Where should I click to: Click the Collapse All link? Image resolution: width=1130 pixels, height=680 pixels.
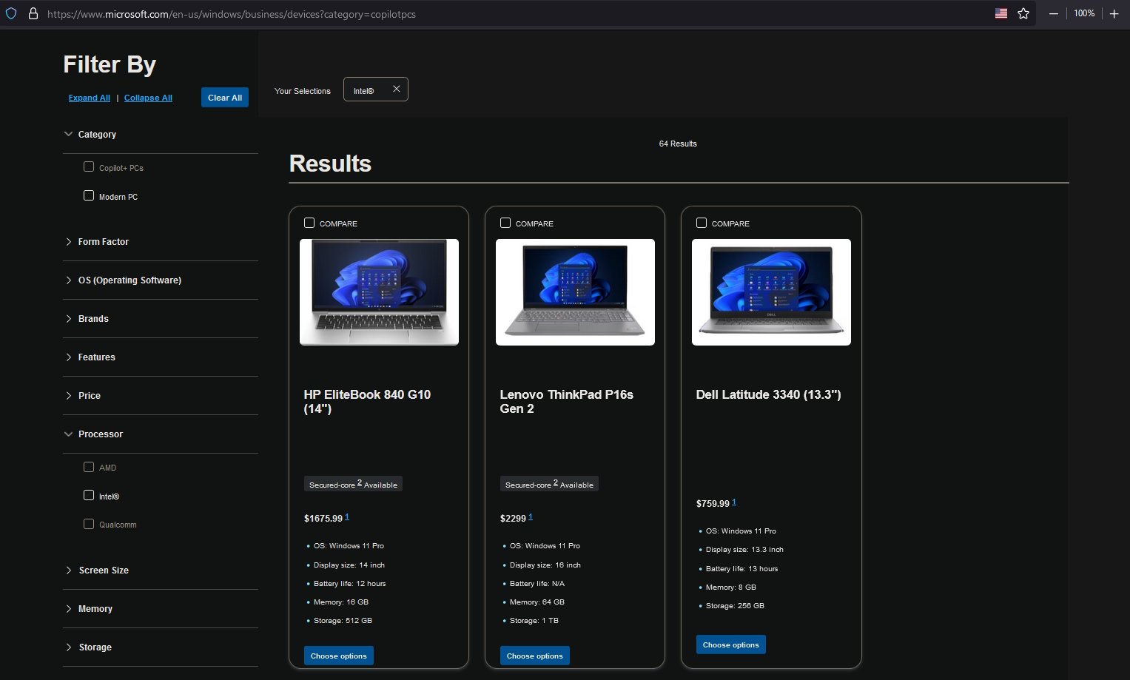tap(148, 98)
